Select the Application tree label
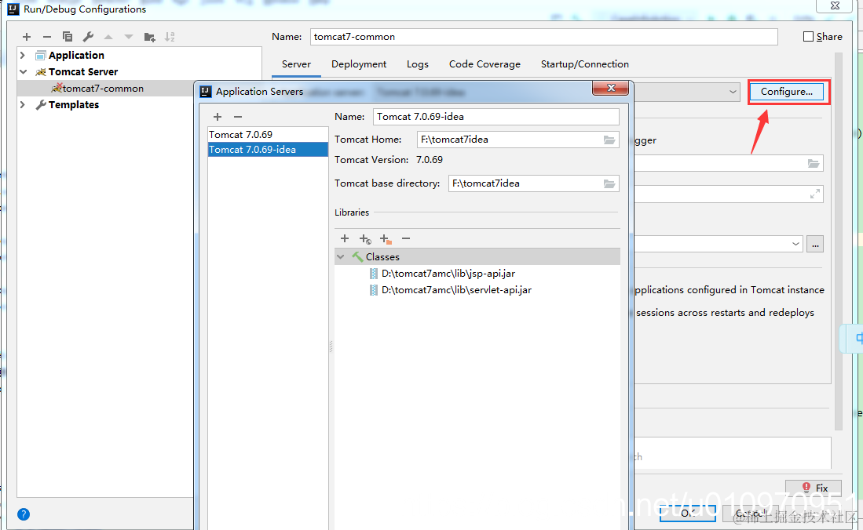 click(76, 55)
